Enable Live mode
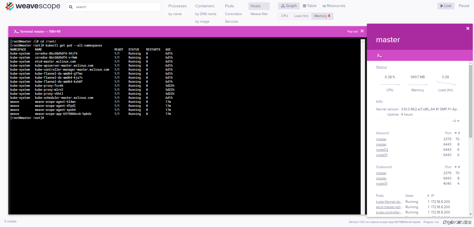474x227 pixels. (x=446, y=6)
